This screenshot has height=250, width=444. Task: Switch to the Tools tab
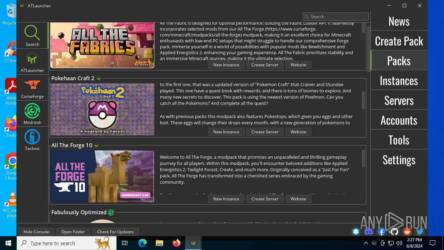click(399, 140)
